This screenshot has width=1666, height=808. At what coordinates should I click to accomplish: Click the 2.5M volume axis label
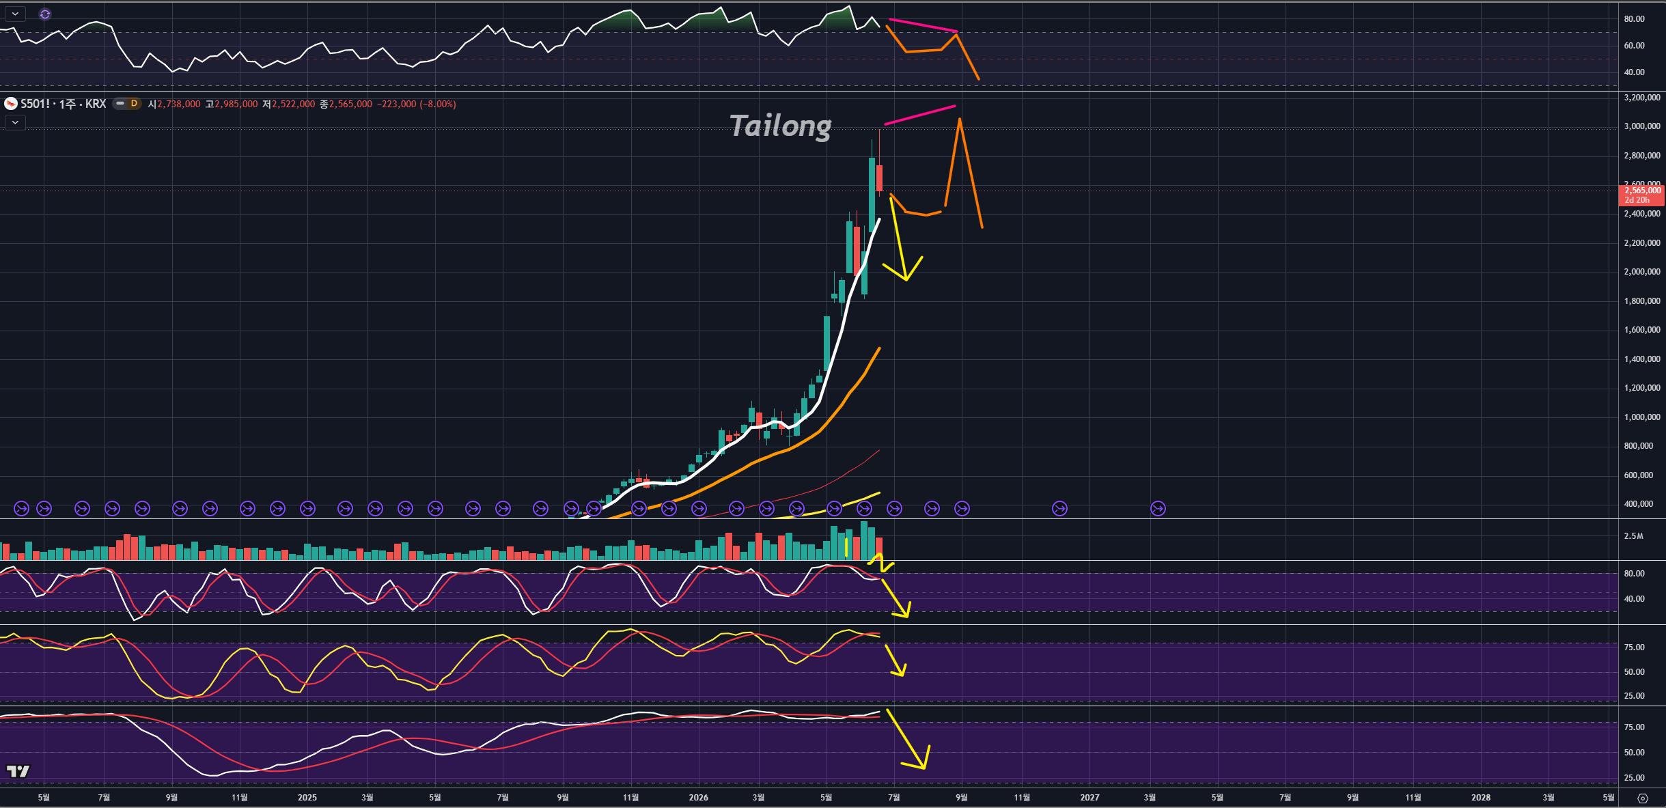(1634, 536)
